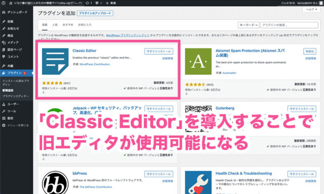Focus the プラグインの検索 search field
324x194 pixels.
point(289,25)
